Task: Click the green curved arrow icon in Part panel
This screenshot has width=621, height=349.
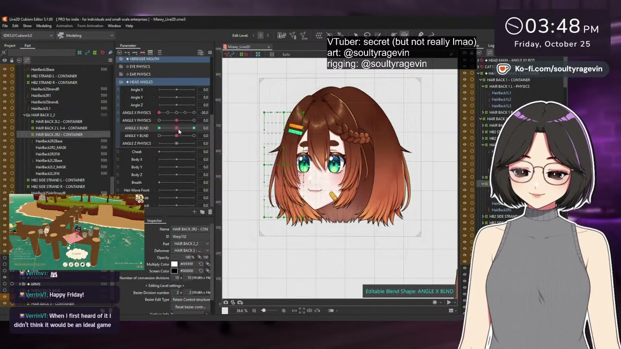Action: pyautogui.click(x=87, y=52)
